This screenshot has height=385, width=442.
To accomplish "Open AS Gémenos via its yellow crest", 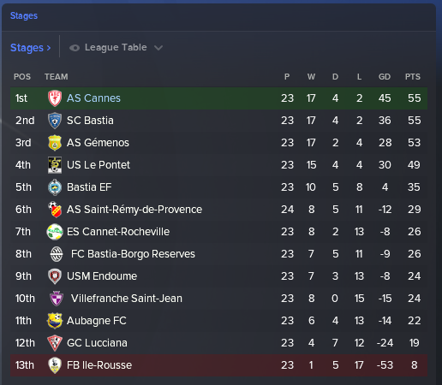I will point(55,143).
